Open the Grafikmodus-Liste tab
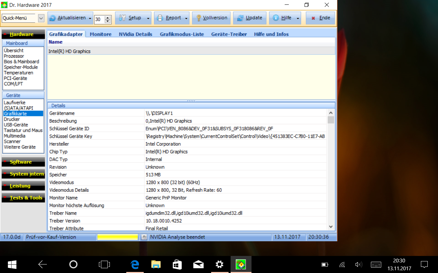Screen dimensions: 438x273 click(182, 34)
